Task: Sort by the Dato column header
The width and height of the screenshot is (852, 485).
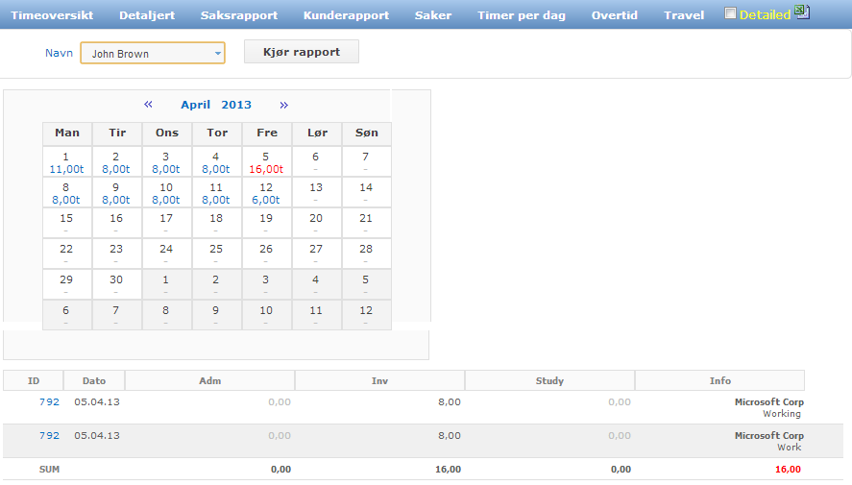Action: 94,380
